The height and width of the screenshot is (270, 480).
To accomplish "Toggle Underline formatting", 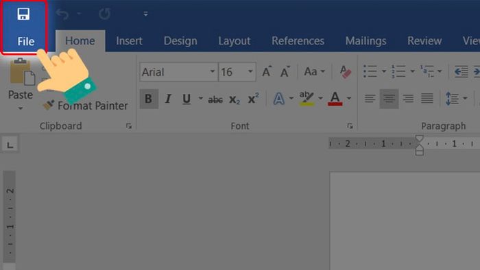I will [187, 99].
